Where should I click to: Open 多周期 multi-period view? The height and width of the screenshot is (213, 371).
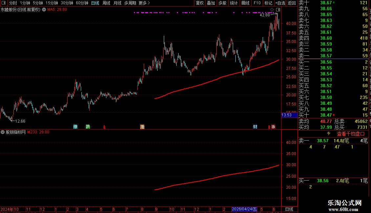130,3
